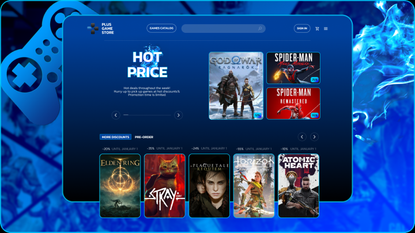Start search with the magnifier icon
This screenshot has width=415, height=233.
[x=260, y=29]
